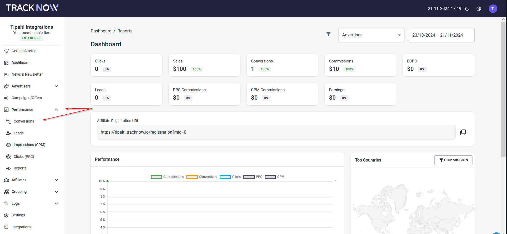
Task: Click the Conversions stat card
Action: point(282,65)
